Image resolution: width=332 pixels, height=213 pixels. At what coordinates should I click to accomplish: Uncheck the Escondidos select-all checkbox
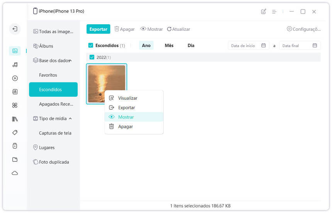(91, 45)
